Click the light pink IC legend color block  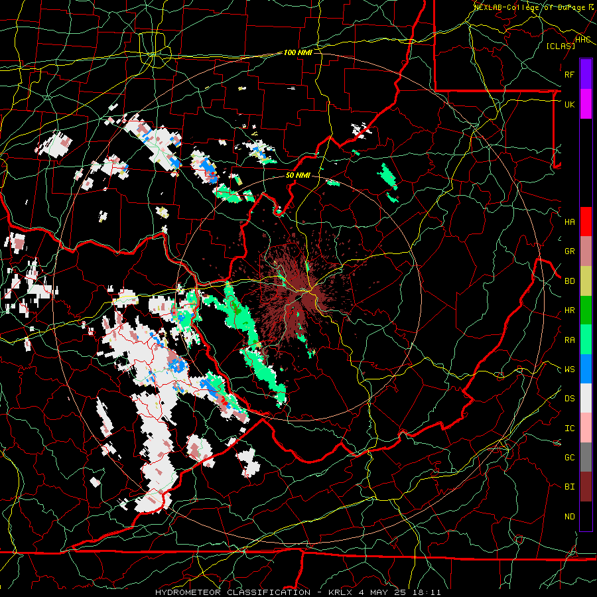pyautogui.click(x=586, y=428)
